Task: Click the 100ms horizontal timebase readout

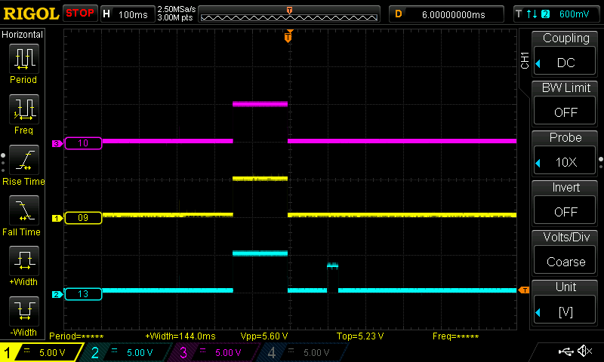Action: coord(127,14)
